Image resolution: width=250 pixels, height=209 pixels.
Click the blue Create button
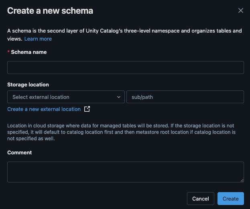[x=231, y=199]
